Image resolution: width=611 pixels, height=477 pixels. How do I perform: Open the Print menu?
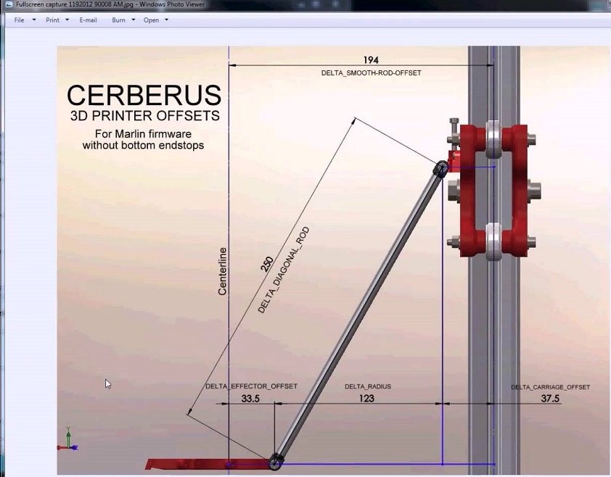[52, 20]
